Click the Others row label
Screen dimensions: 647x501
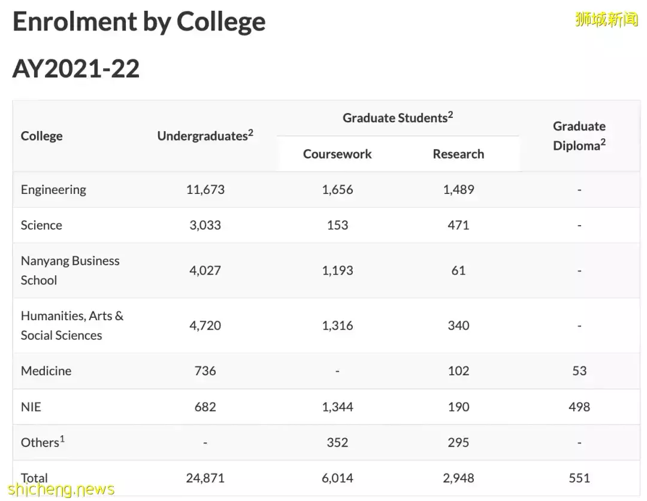(42, 442)
